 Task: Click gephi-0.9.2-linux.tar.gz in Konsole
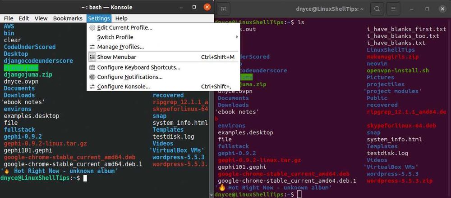(45, 143)
